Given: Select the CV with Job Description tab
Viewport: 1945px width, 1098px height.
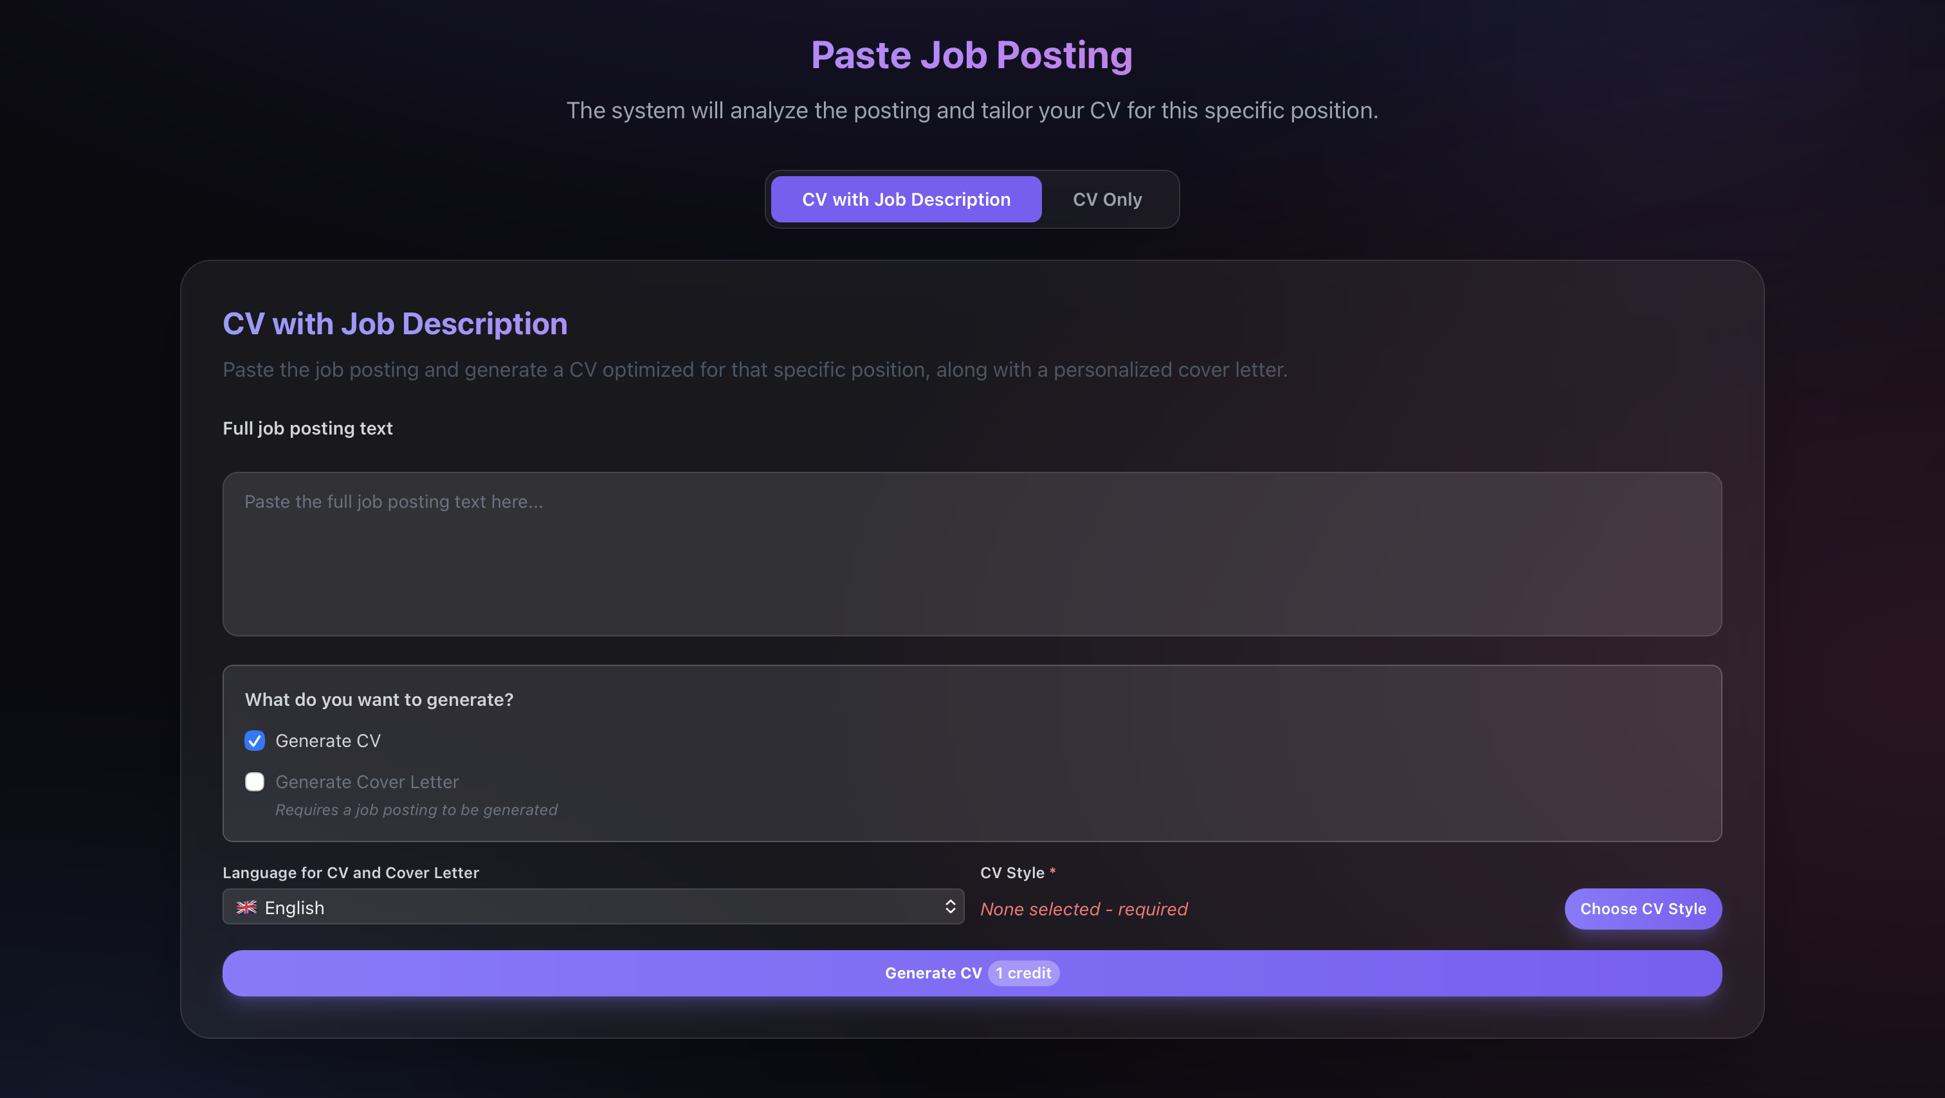Looking at the screenshot, I should pyautogui.click(x=906, y=199).
